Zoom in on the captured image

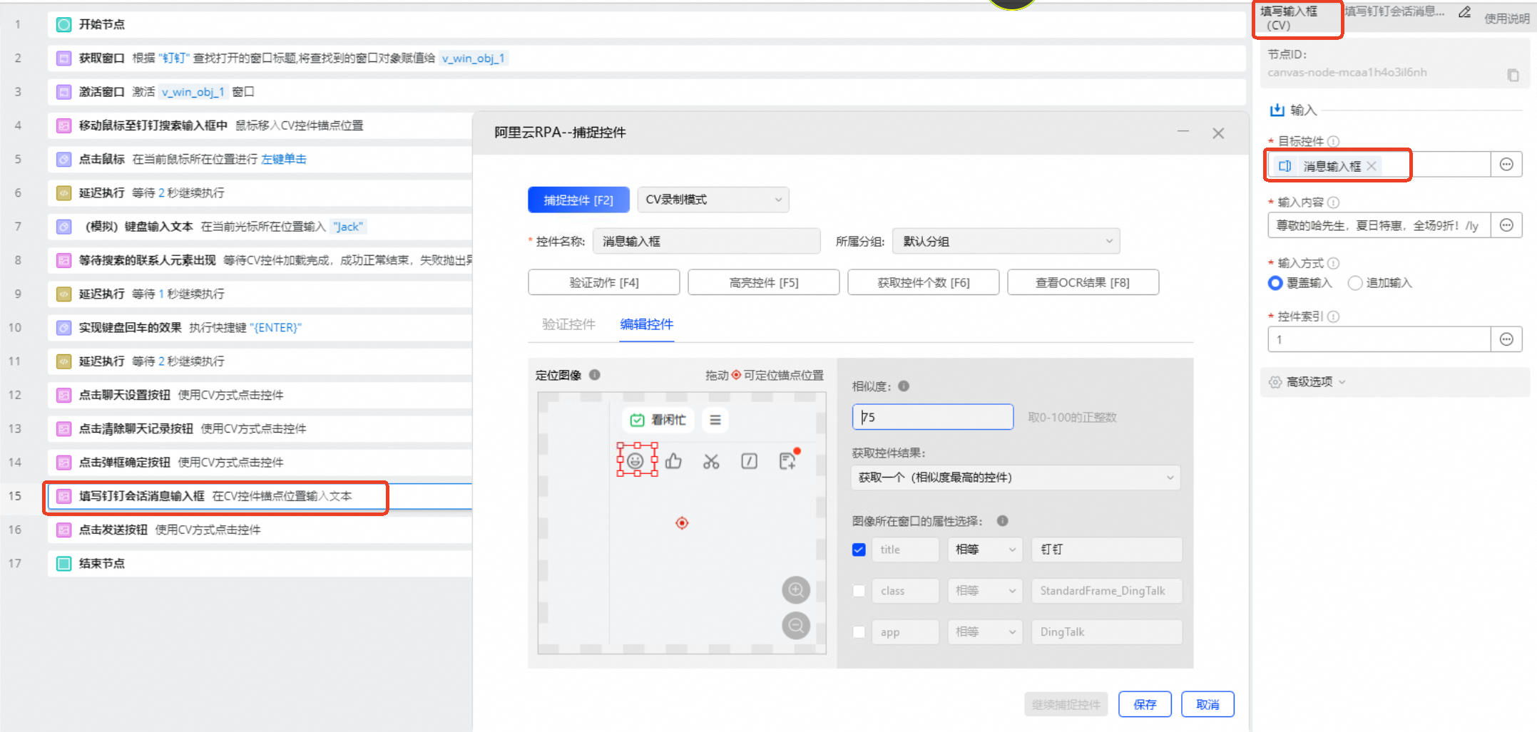[x=796, y=590]
